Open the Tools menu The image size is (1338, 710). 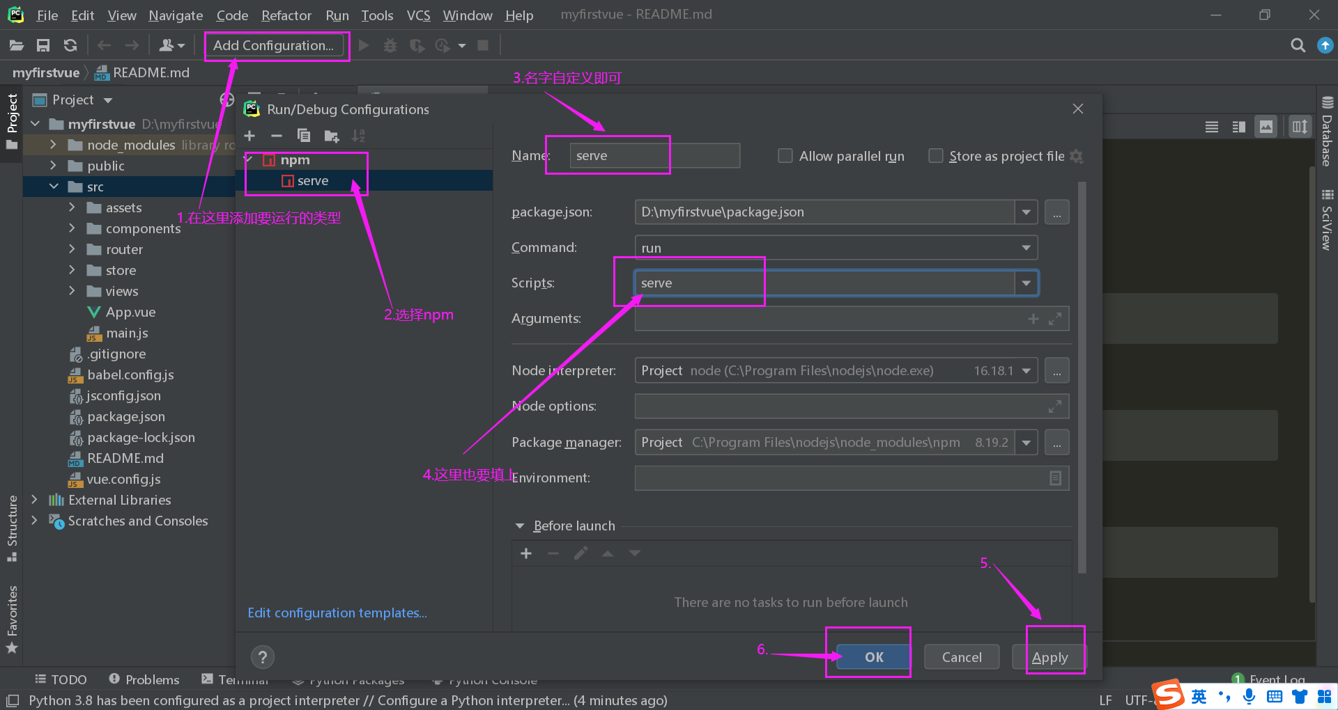click(x=377, y=15)
